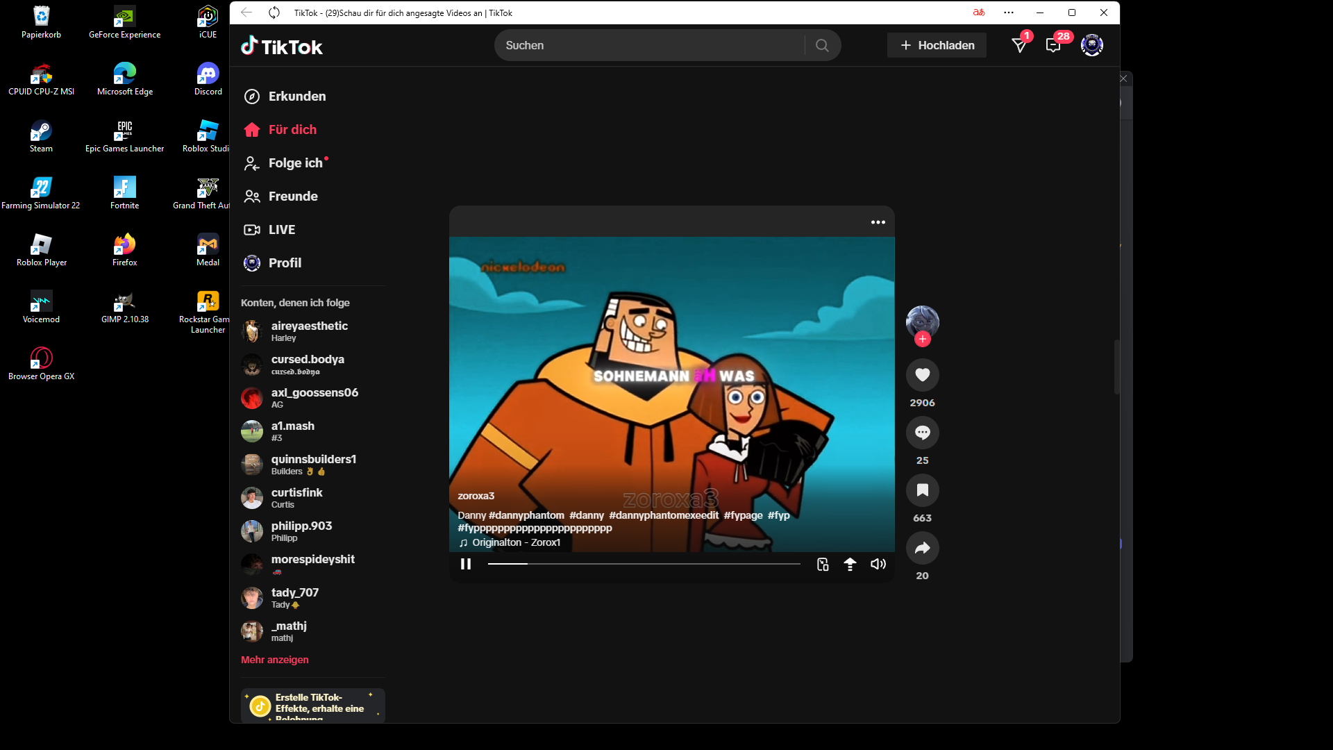This screenshot has height=750, width=1333.
Task: Open the video more options menu
Action: pos(878,222)
